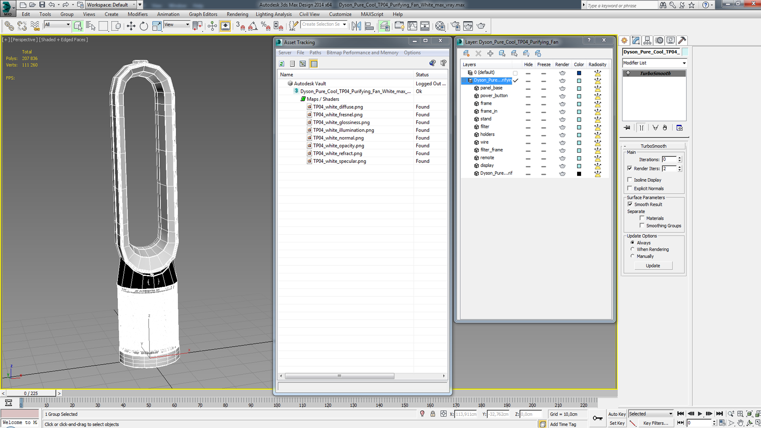Switch to the Hierarchy panel tab

[647, 40]
